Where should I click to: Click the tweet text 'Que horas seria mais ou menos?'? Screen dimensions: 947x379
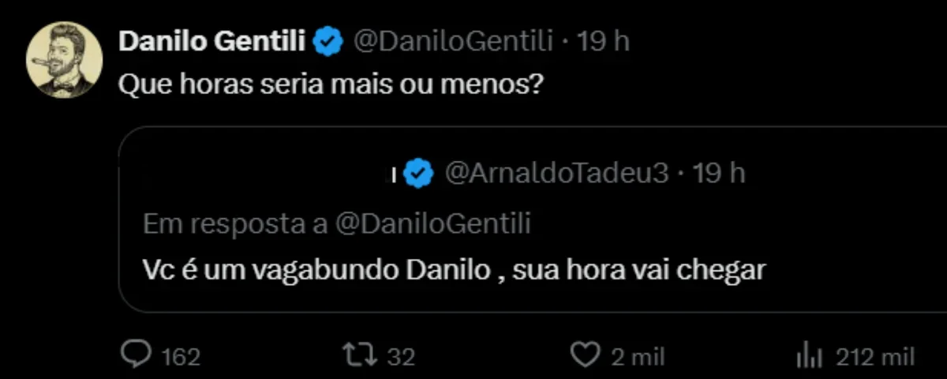click(329, 83)
